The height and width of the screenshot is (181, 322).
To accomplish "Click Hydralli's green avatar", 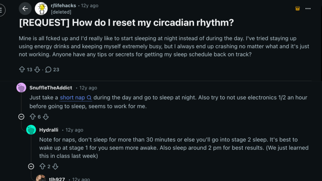I will coord(31,130).
